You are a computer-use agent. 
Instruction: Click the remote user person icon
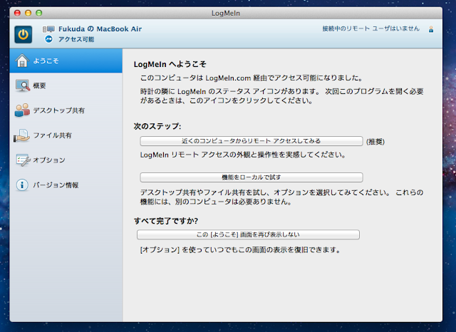click(x=431, y=29)
